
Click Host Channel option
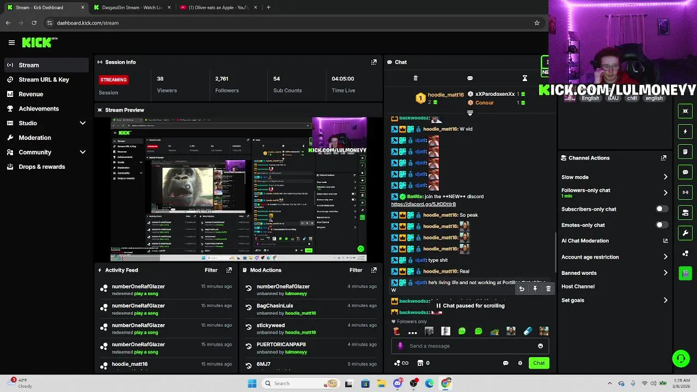(x=578, y=286)
